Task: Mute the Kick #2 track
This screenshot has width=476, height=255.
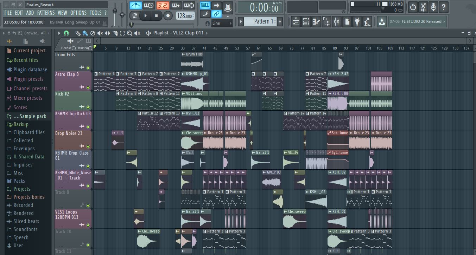Action: point(88,107)
